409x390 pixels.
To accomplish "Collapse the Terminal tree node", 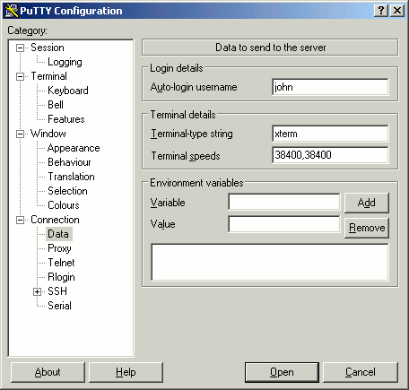I will point(20,76).
